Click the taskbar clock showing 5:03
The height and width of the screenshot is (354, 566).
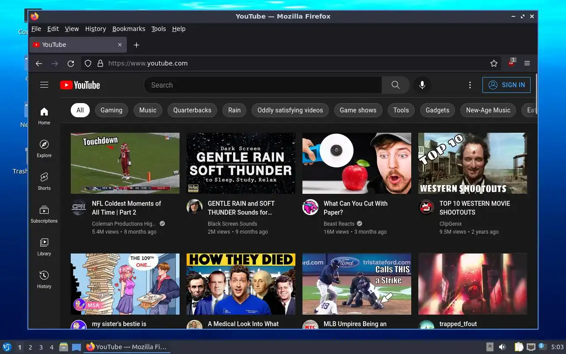[x=558, y=347]
